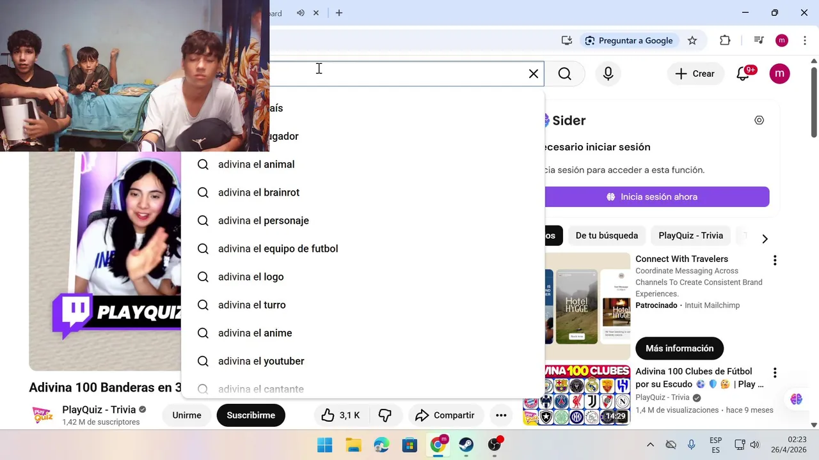This screenshot has height=460, width=819.
Task: Click 'Más información' on the ad
Action: 680,348
